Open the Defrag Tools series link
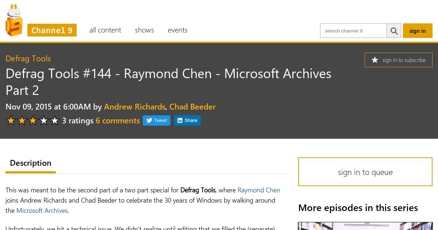The image size is (438, 230). [28, 58]
